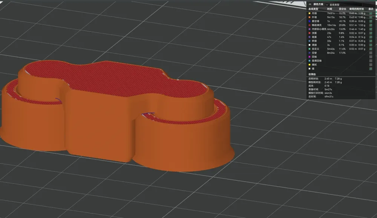Enable the 空驶 travel display checkbox

(371, 53)
